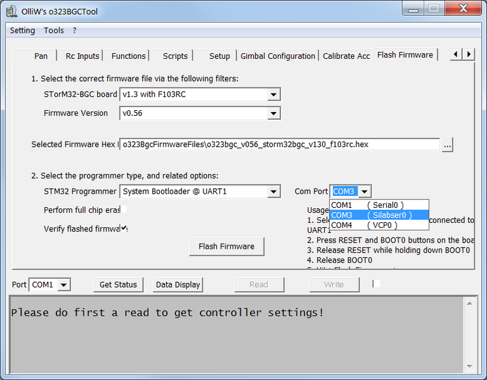Click the Get Status button

(118, 285)
